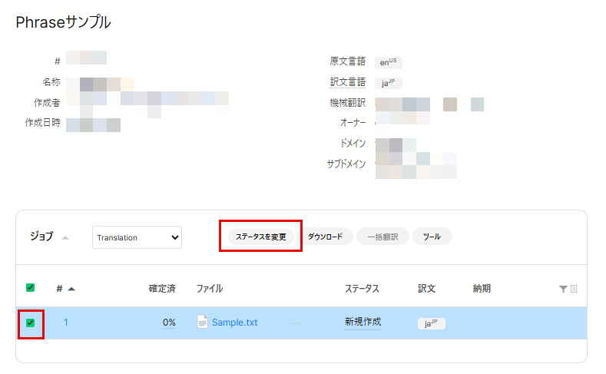Open the ダウンロード menu

tap(325, 237)
